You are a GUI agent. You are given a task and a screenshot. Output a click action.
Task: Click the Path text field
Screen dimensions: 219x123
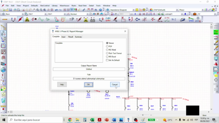pyautogui.click(x=89, y=79)
